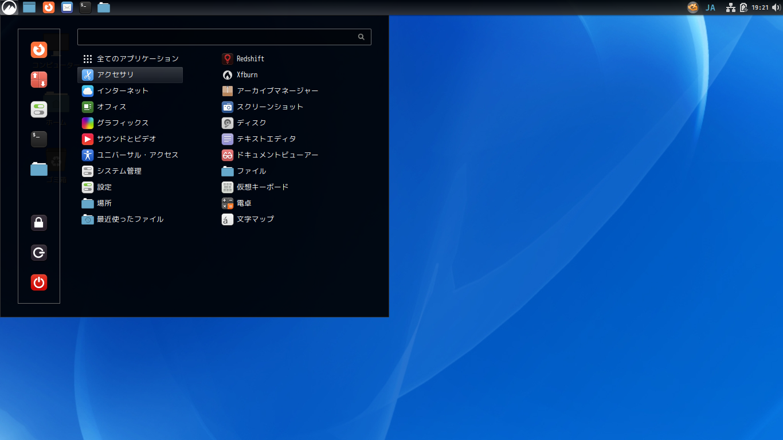783x440 pixels.
Task: Select the システム管理 category
Action: click(120, 171)
